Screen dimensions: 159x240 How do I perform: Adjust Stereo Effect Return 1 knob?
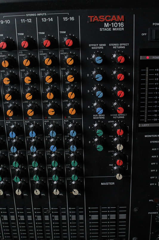[121, 59]
